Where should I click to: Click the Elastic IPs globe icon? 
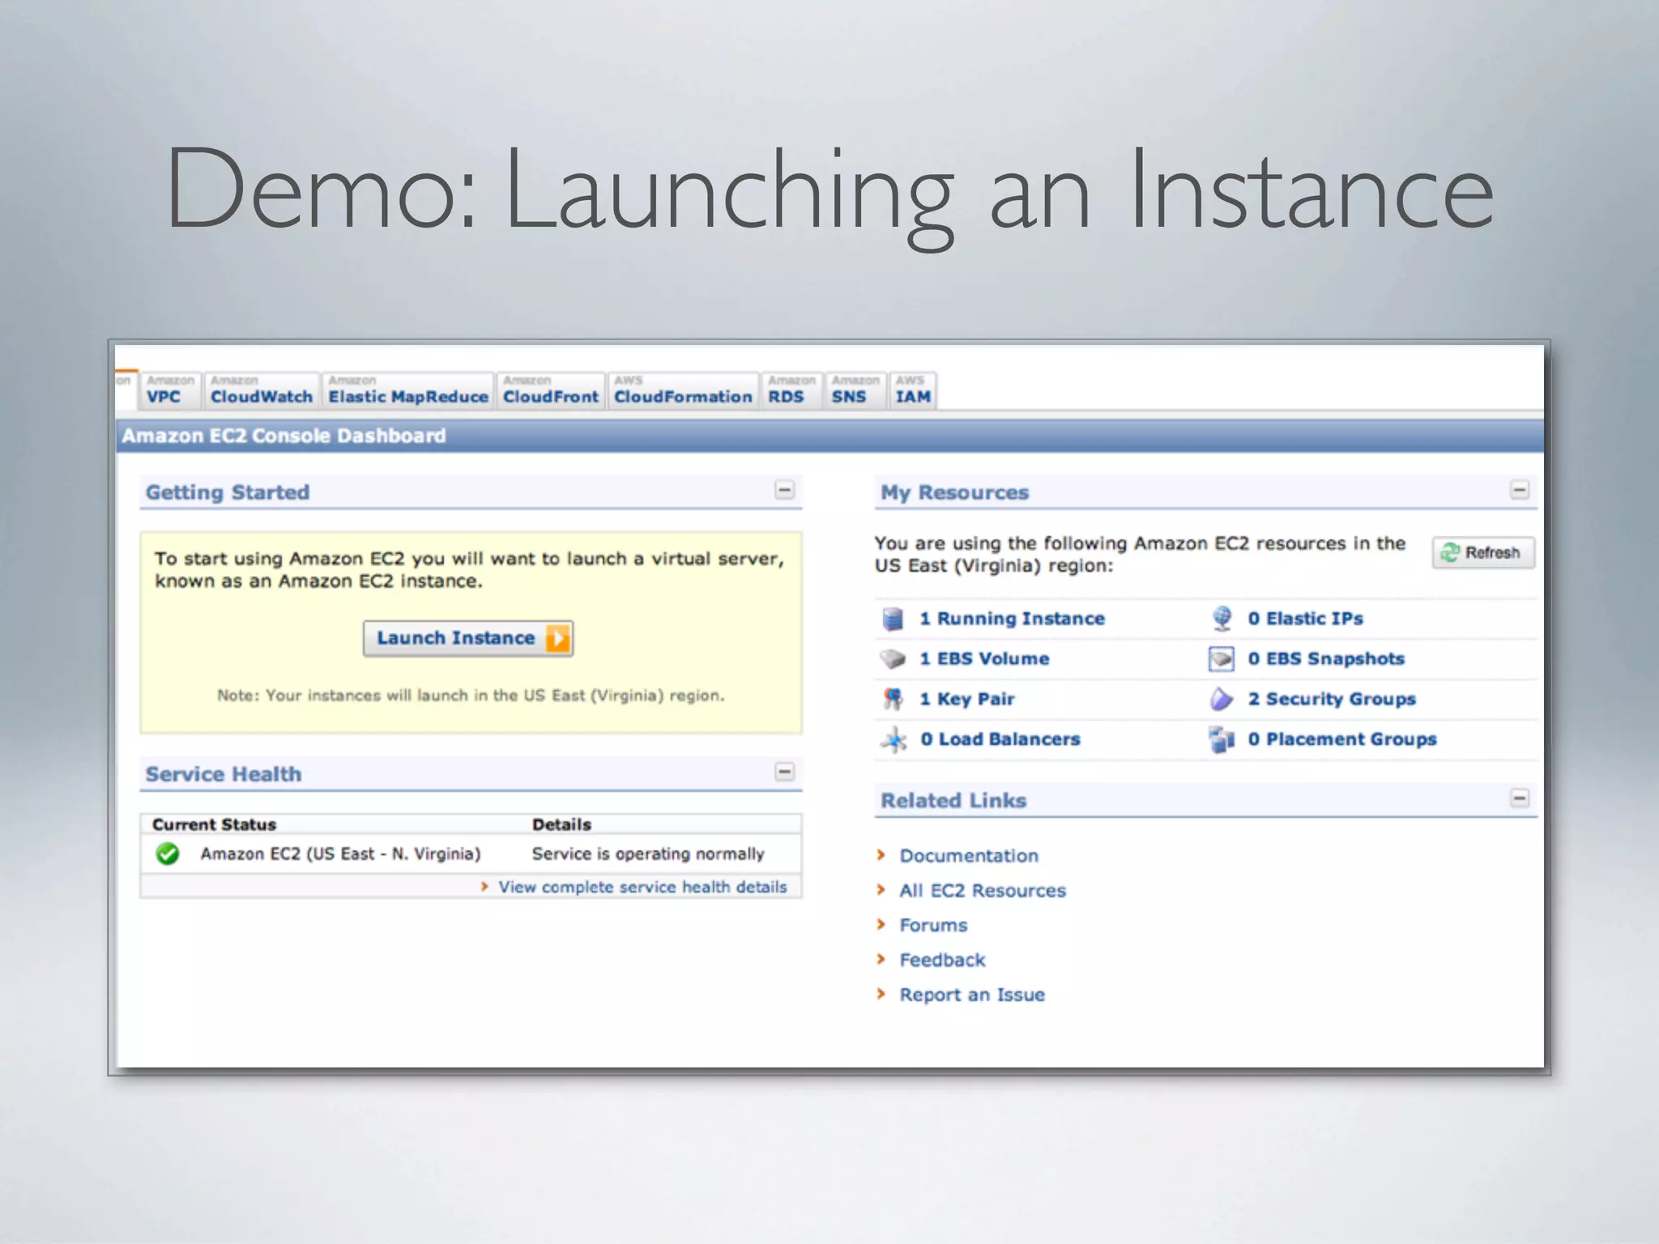coord(1222,619)
